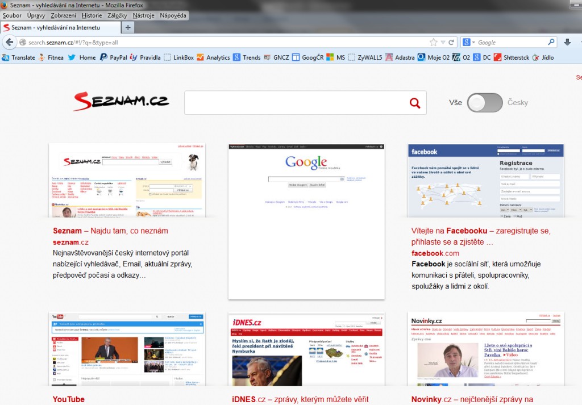Open the Moje O2 bookmark
The width and height of the screenshot is (582, 405).
(x=434, y=57)
